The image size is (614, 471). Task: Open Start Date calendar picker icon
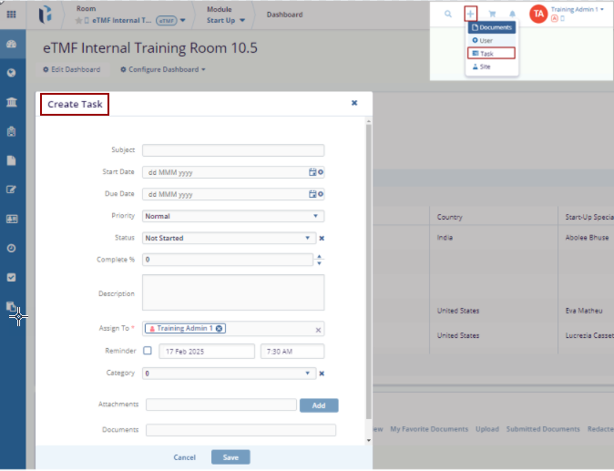[x=312, y=172]
